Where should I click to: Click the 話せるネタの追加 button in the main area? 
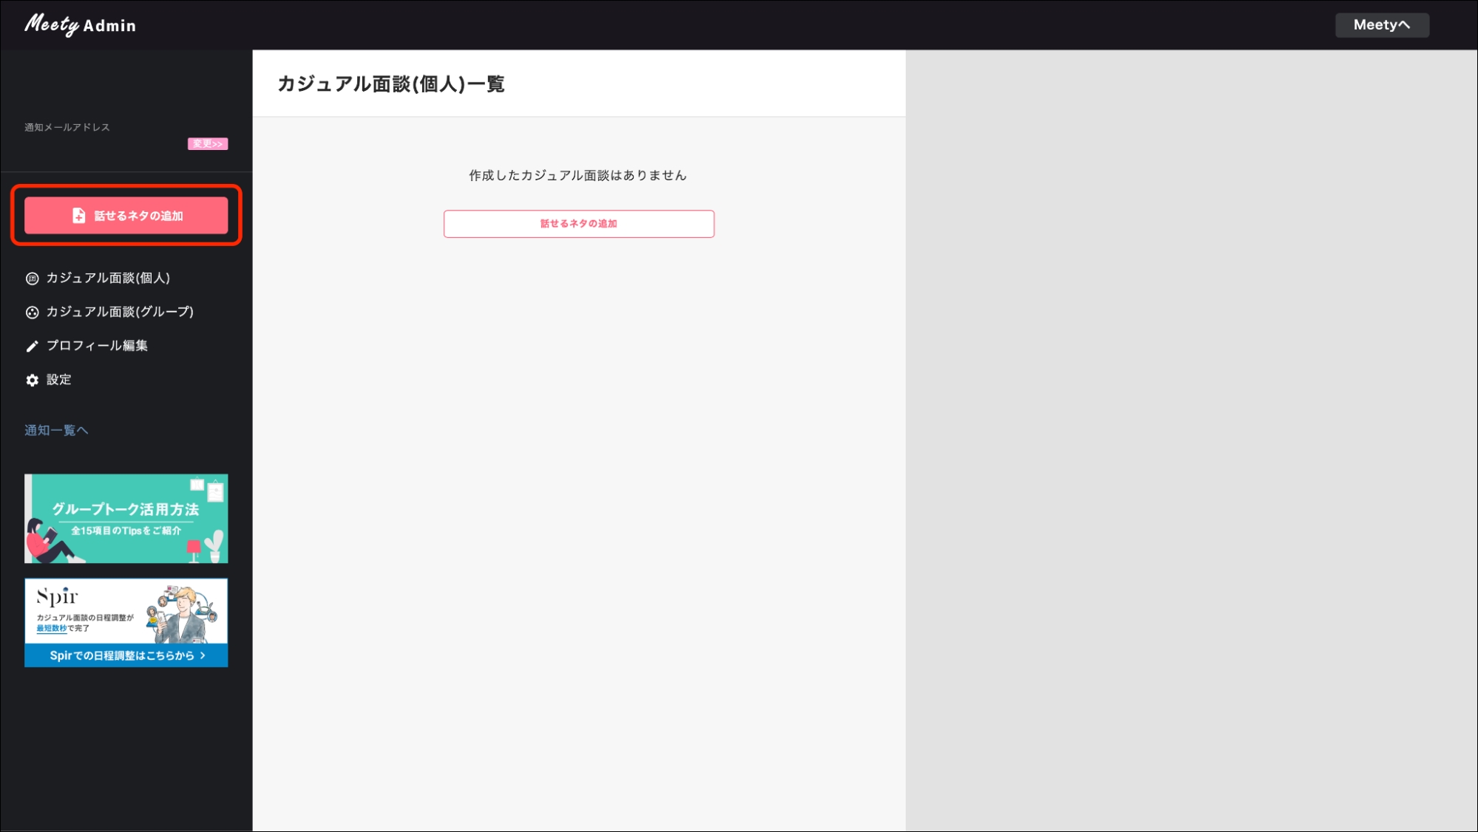[578, 223]
